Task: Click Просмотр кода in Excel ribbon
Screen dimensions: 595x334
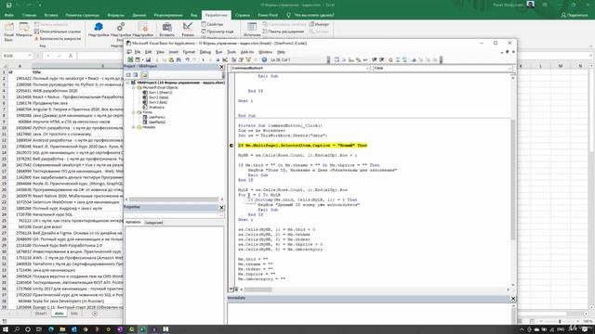Action: (218, 32)
